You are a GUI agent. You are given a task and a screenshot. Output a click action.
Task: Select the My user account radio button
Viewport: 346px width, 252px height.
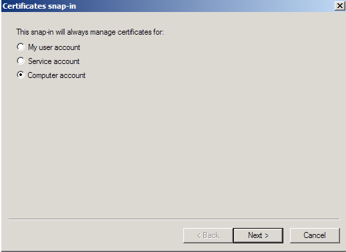tap(21, 47)
